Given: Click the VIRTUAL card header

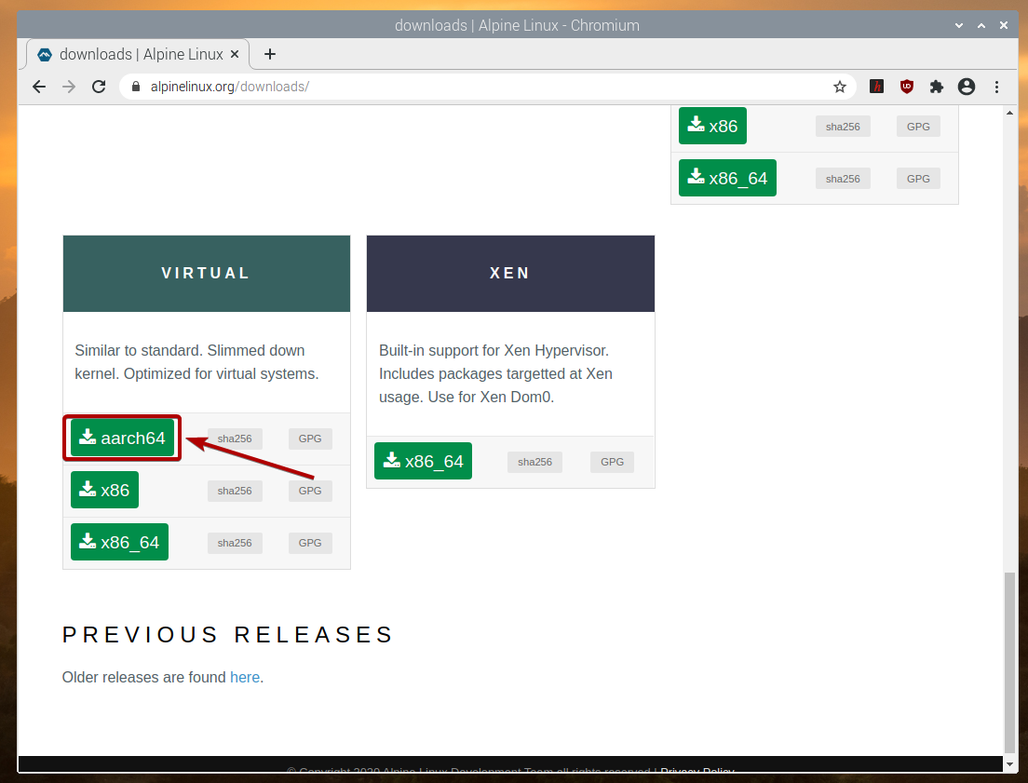Looking at the screenshot, I should pos(207,274).
